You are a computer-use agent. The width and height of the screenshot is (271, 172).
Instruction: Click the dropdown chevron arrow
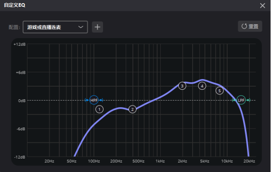(x=81, y=27)
